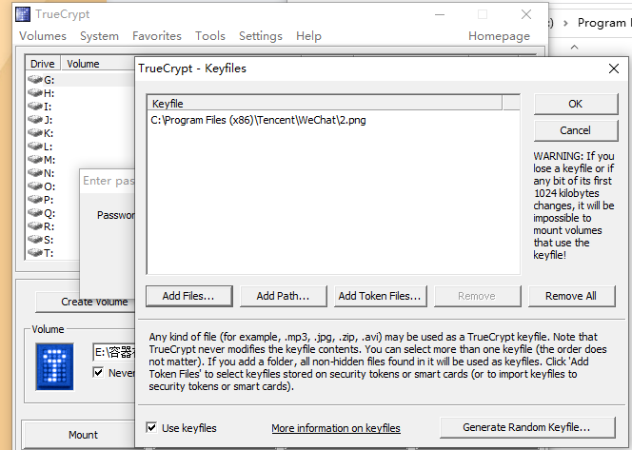Close the Keyfiles dialog with X

(613, 68)
